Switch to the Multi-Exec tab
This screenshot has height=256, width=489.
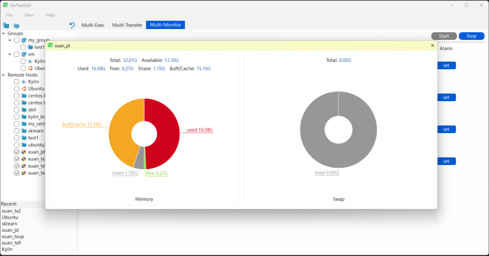click(x=93, y=25)
